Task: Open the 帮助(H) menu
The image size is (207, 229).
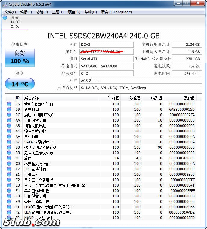Action: coord(91,12)
